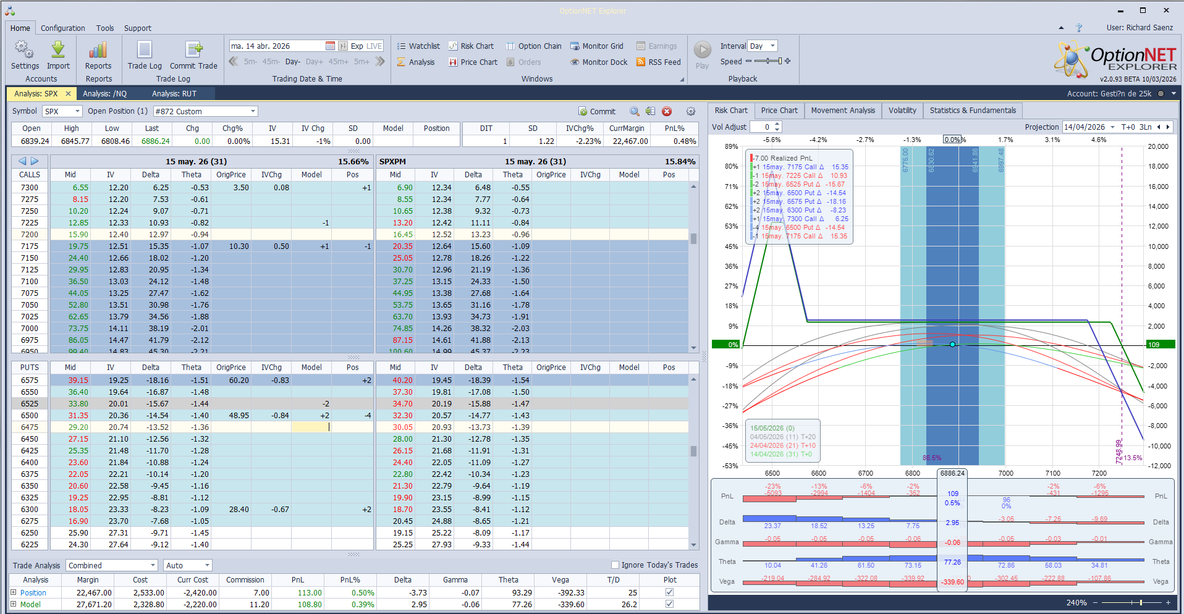Image resolution: width=1184 pixels, height=614 pixels.
Task: Click the help icon near the user name
Action: [x=1079, y=28]
